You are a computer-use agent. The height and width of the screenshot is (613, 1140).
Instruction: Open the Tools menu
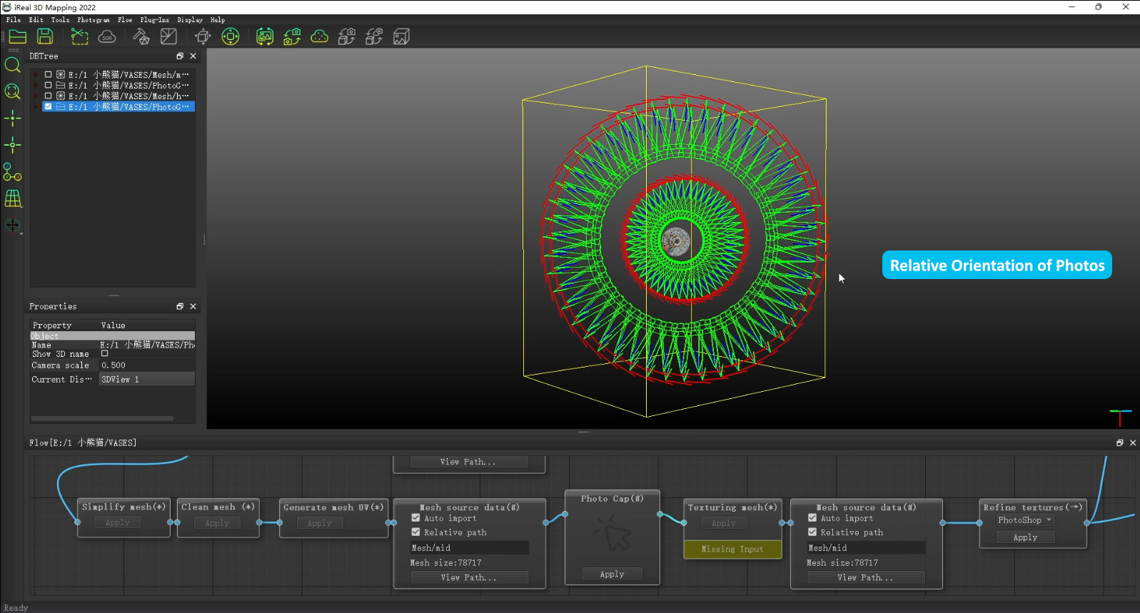(x=60, y=20)
